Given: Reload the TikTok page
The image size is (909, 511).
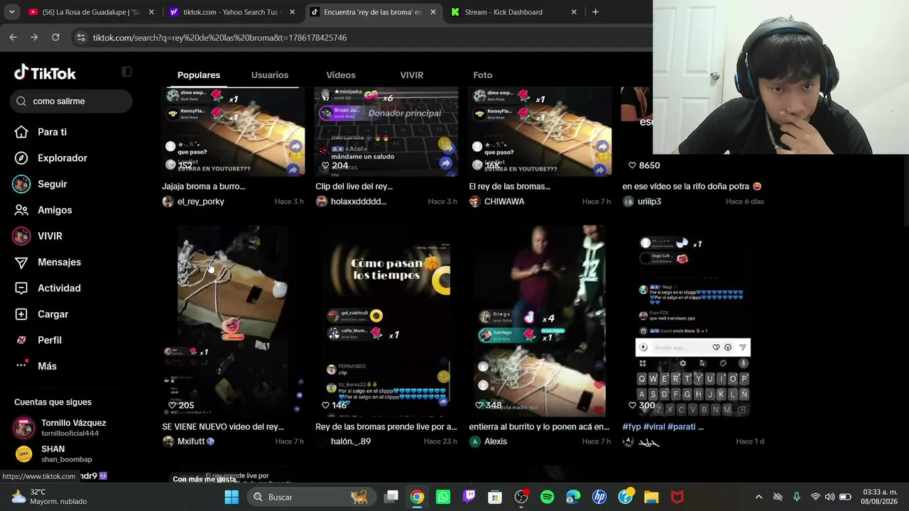Looking at the screenshot, I should [55, 38].
